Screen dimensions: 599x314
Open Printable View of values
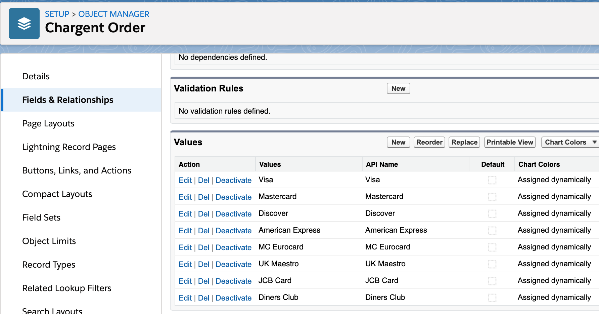(x=509, y=142)
